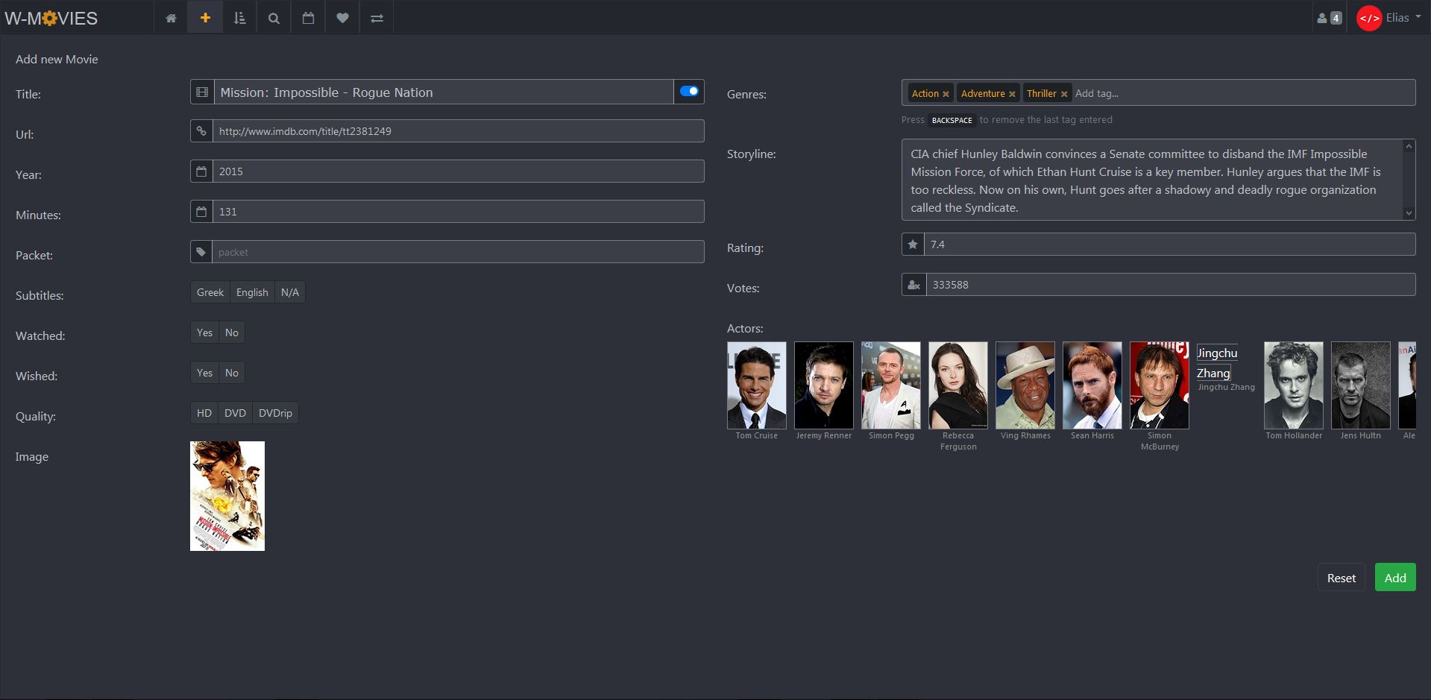This screenshot has height=700, width=1431.
Task: Select English subtitles
Action: point(252,292)
